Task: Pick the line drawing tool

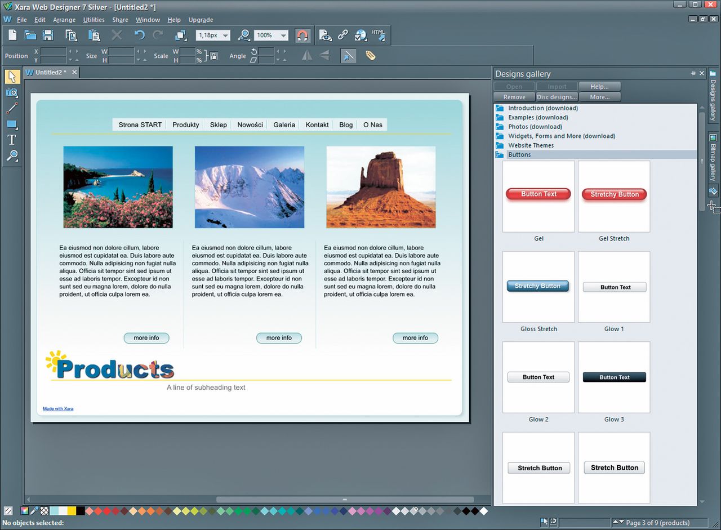Action: click(x=11, y=108)
